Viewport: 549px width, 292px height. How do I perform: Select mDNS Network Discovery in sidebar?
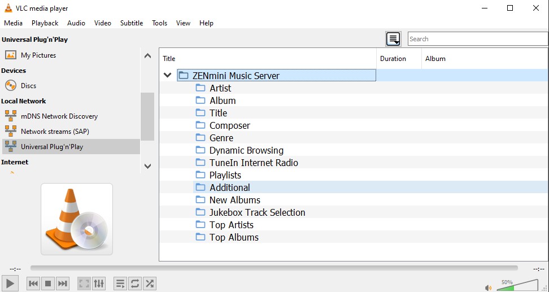[x=59, y=116]
